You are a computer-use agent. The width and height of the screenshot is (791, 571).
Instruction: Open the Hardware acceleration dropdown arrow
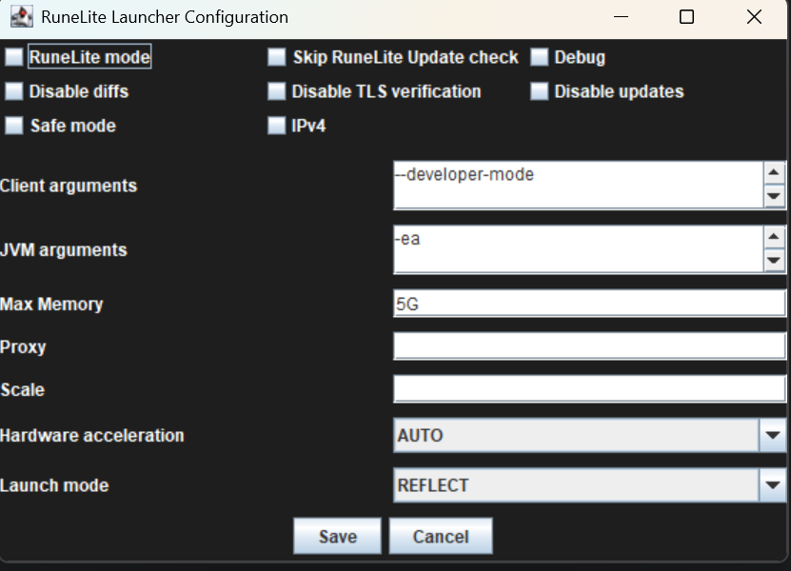773,435
